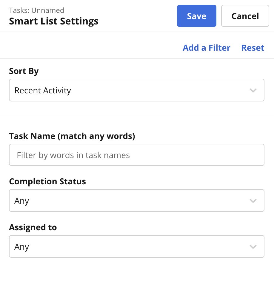The height and width of the screenshot is (281, 274).
Task: Click the 'Sort By' field label
Action: pos(24,71)
